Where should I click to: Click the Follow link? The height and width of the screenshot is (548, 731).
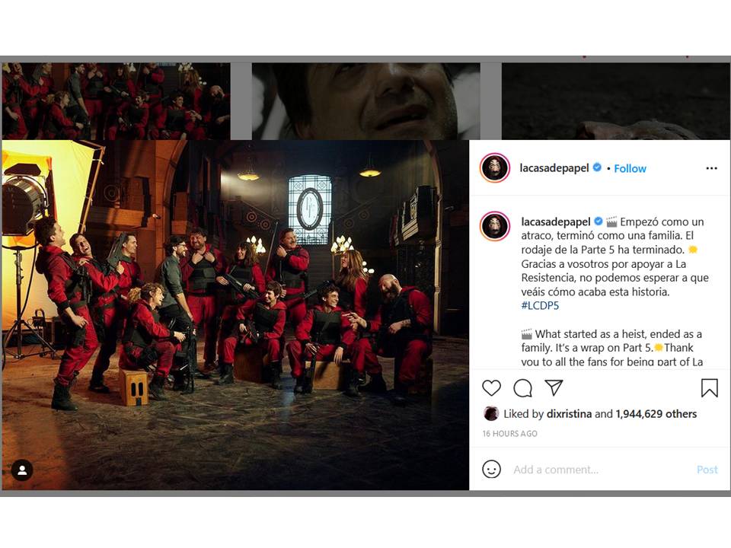click(x=630, y=169)
